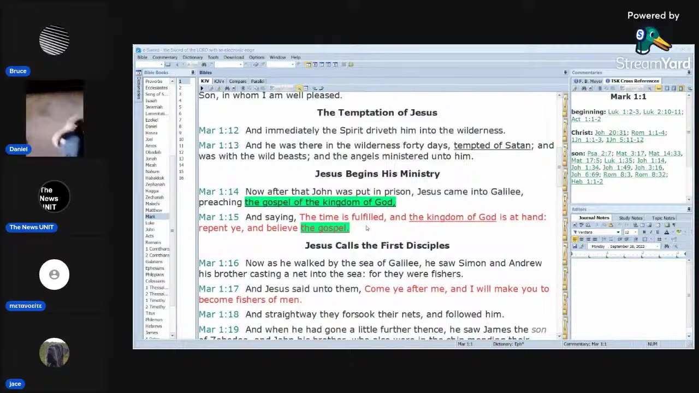This screenshot has height=393, width=699.
Task: Select Romans in the Bible Books list
Action: click(153, 242)
